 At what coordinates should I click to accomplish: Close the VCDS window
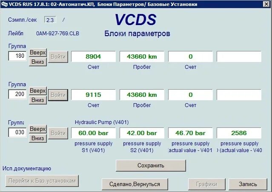coord(266,4)
